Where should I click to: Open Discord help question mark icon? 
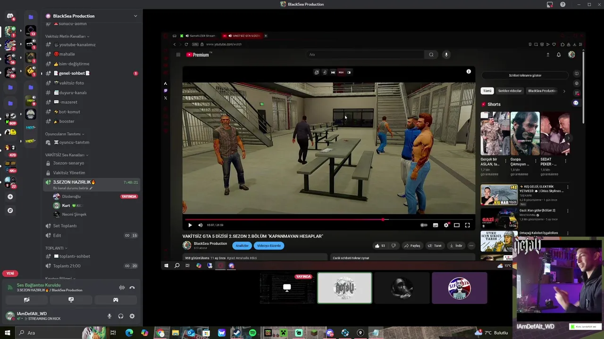coord(562,4)
